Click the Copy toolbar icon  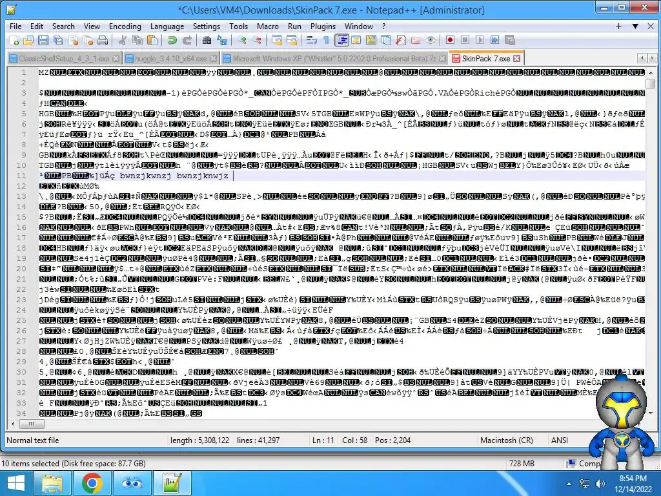(x=137, y=40)
